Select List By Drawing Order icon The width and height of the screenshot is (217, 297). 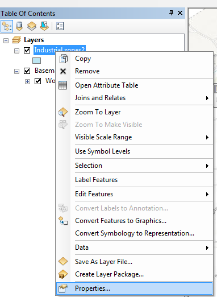[7, 26]
